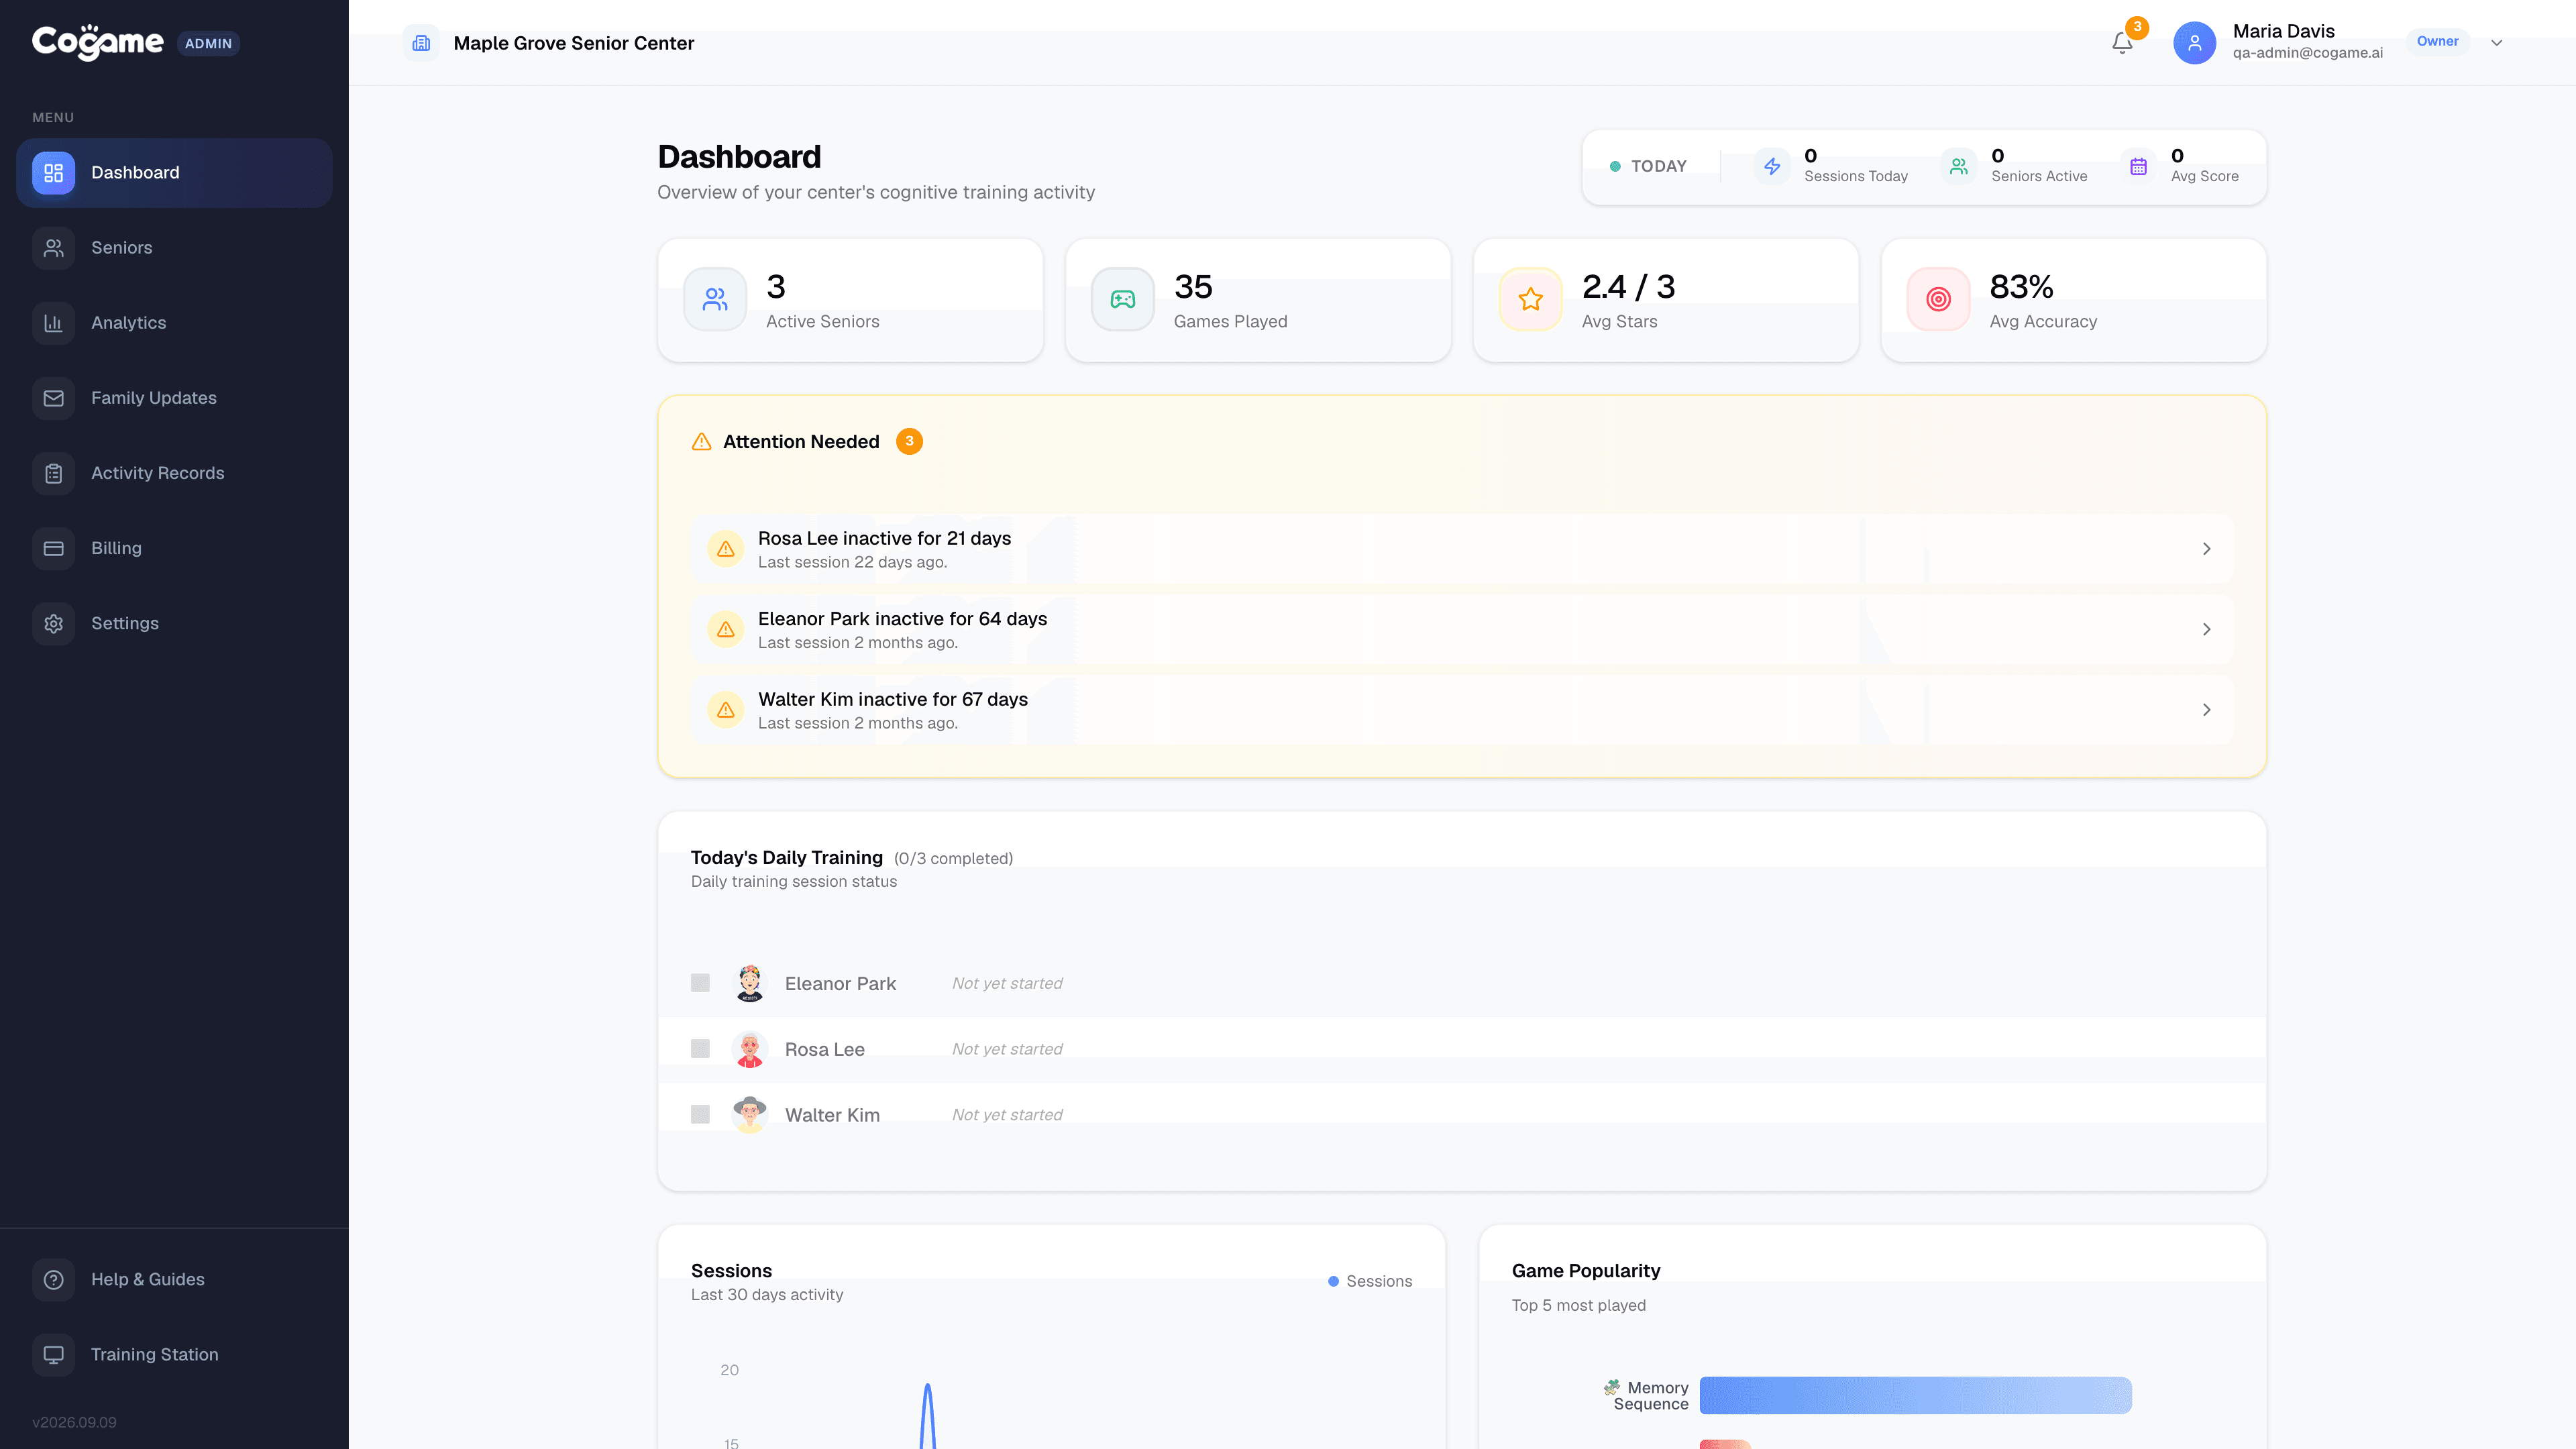Navigate to the Billing menu item
Screen dimensions: 2576x1449
pos(174,548)
